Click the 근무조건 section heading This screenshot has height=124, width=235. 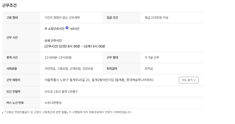click(9, 5)
